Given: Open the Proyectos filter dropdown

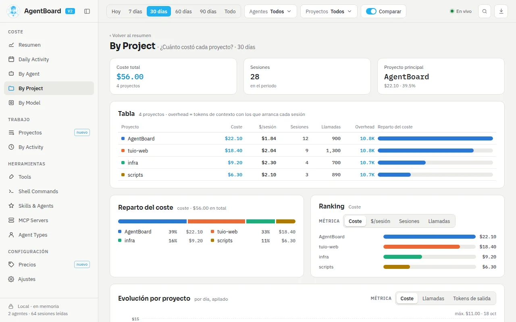Looking at the screenshot, I should [329, 11].
